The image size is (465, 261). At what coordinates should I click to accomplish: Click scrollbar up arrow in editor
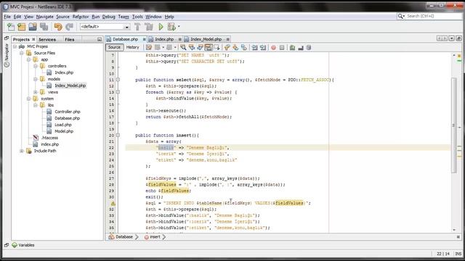click(454, 55)
